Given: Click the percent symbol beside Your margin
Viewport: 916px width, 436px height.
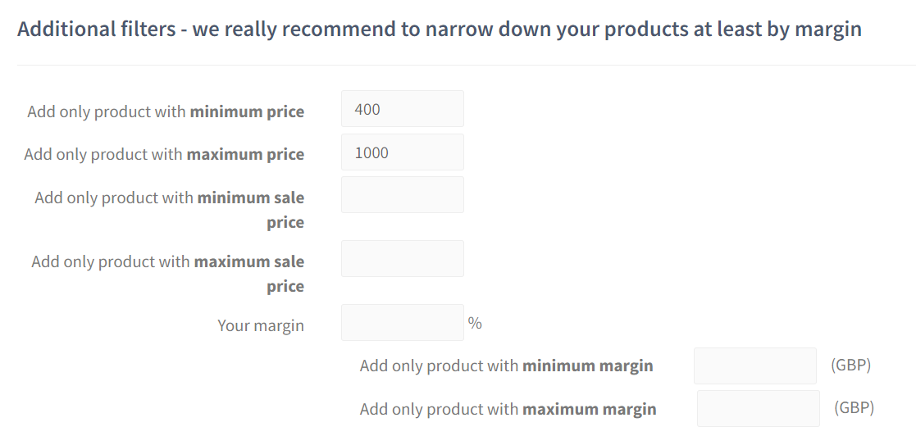Looking at the screenshot, I should coord(475,323).
